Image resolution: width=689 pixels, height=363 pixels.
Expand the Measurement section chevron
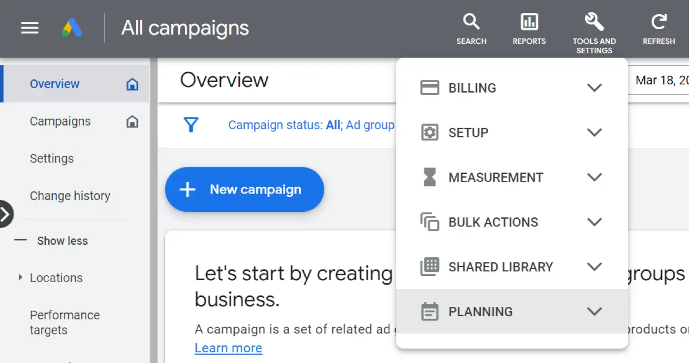tap(595, 177)
